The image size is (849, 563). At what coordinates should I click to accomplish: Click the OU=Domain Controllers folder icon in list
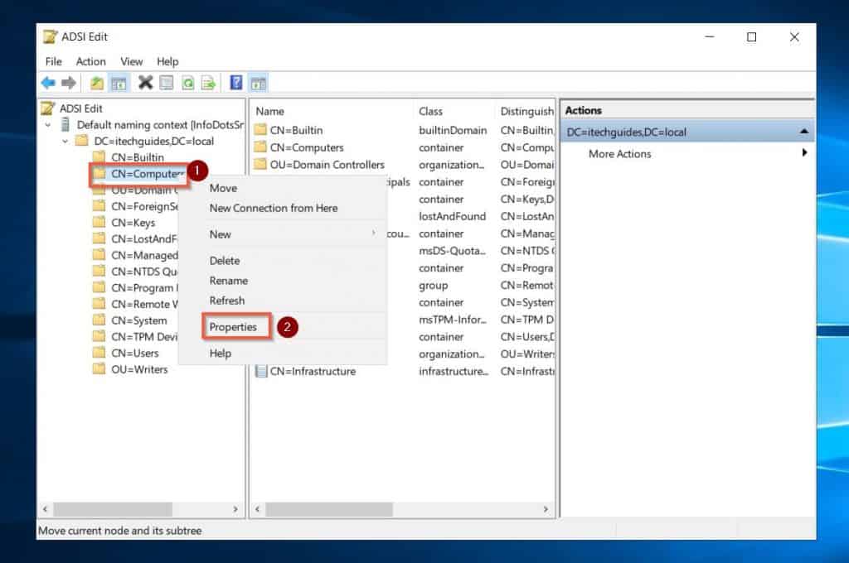tap(260, 164)
